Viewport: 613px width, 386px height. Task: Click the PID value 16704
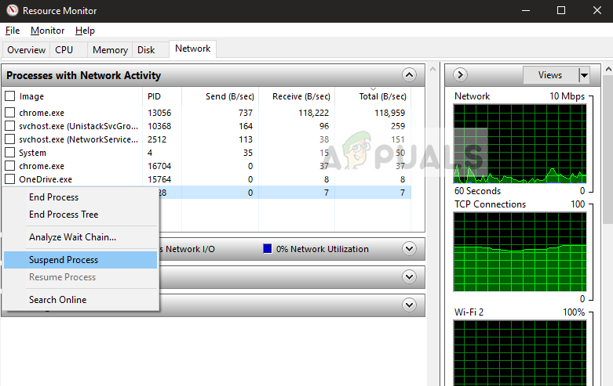tap(159, 166)
